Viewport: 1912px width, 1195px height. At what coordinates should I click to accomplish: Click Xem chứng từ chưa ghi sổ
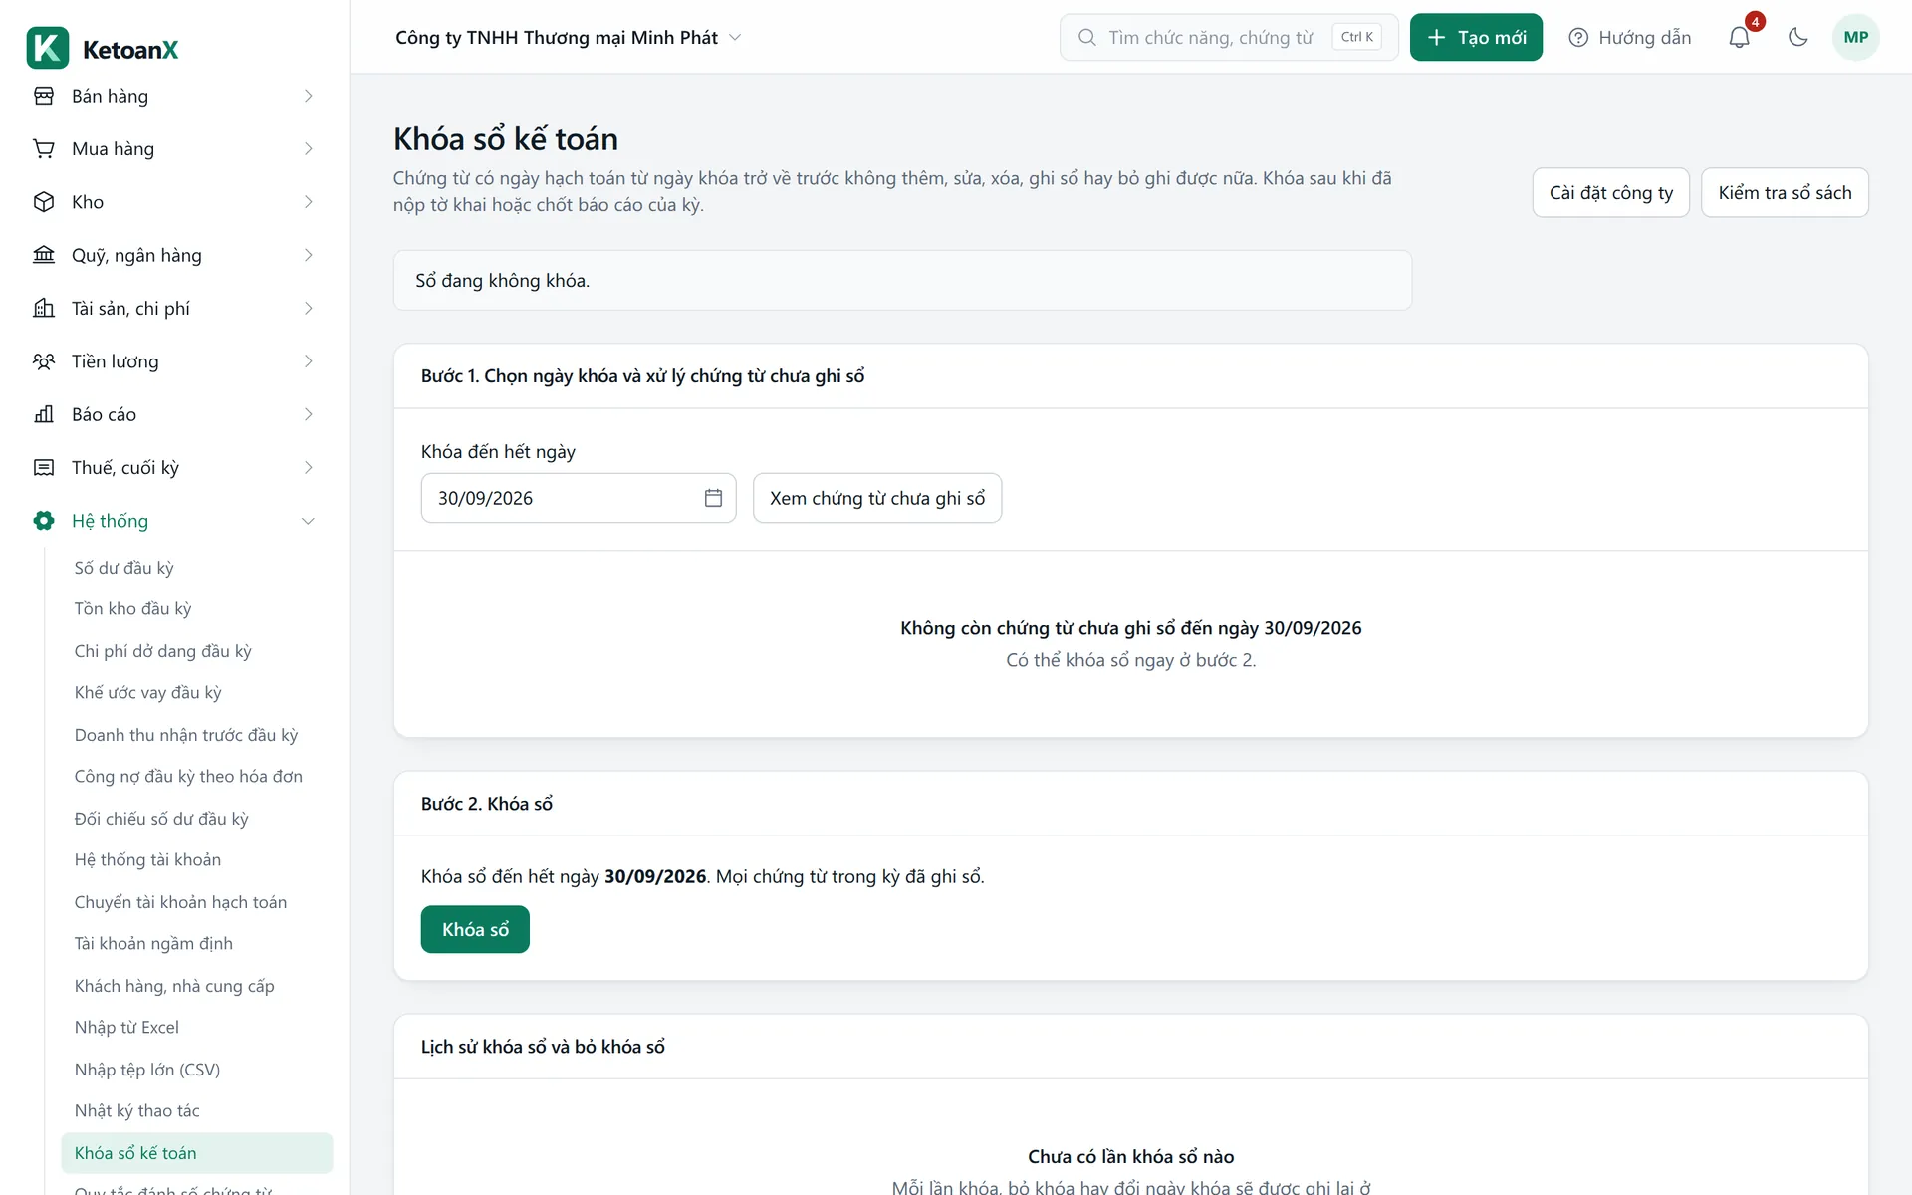pos(877,498)
